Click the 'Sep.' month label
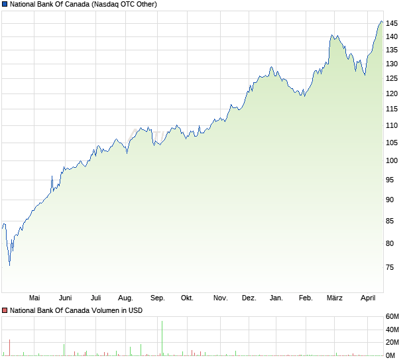This screenshot has height=362, width=411. pyautogui.click(x=158, y=298)
